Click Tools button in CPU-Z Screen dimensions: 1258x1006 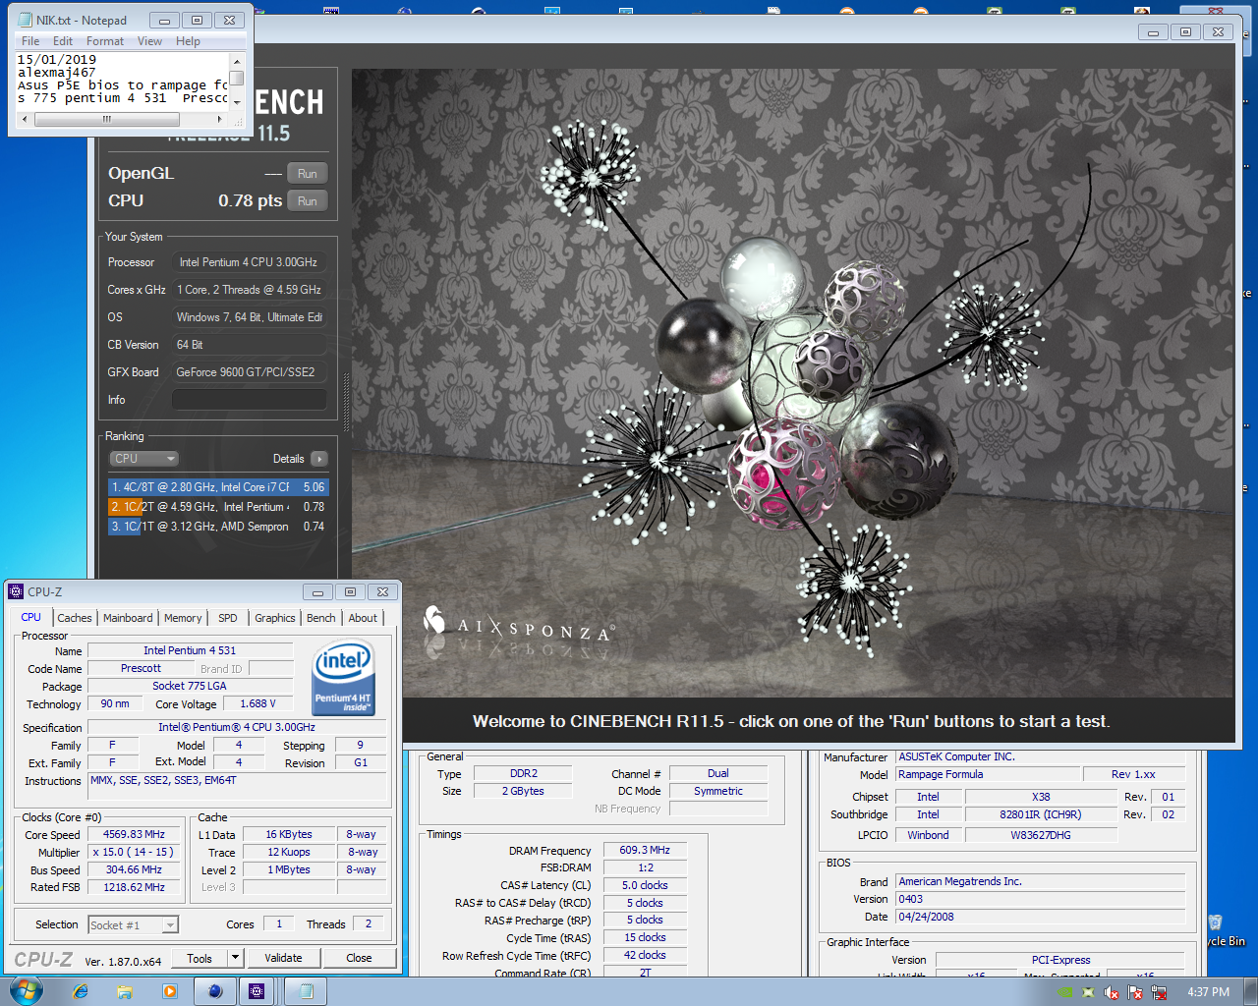click(x=200, y=958)
